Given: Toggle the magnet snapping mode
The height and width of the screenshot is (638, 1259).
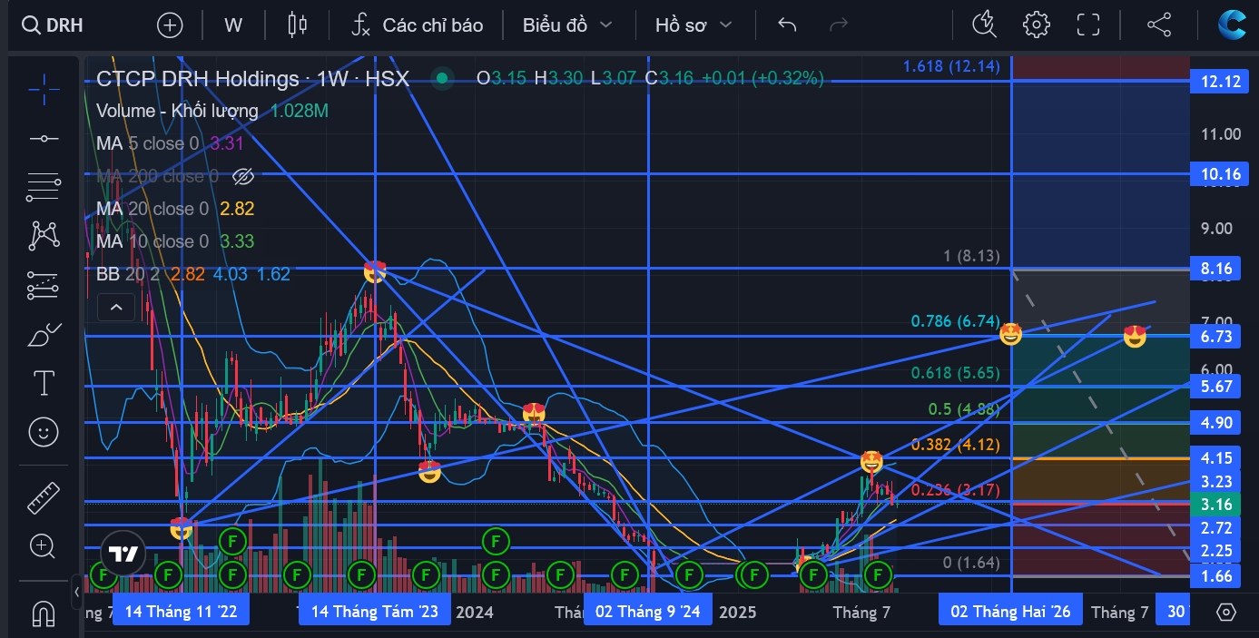Looking at the screenshot, I should point(43,613).
